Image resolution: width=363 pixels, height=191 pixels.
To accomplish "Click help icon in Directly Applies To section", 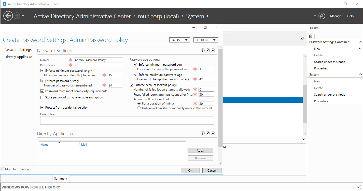I will 203,134.
